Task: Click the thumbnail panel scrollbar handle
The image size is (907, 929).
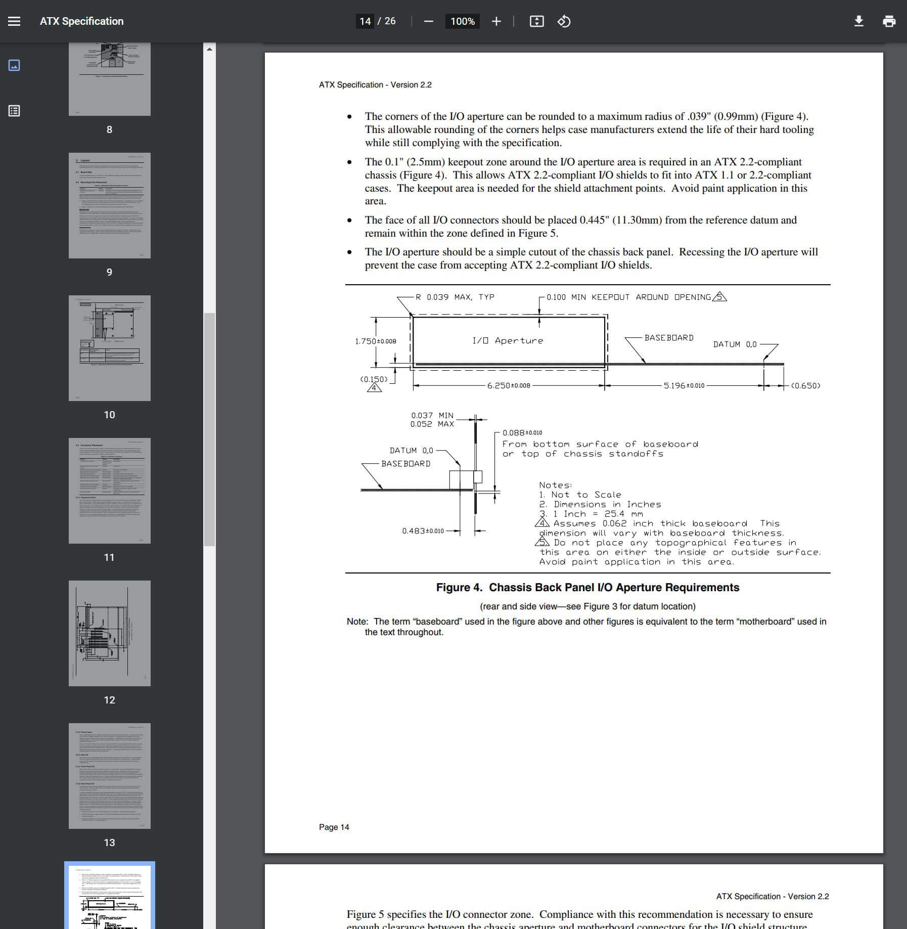Action: pyautogui.click(x=209, y=429)
